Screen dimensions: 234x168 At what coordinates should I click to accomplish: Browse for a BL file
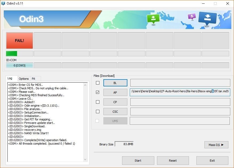point(115,83)
